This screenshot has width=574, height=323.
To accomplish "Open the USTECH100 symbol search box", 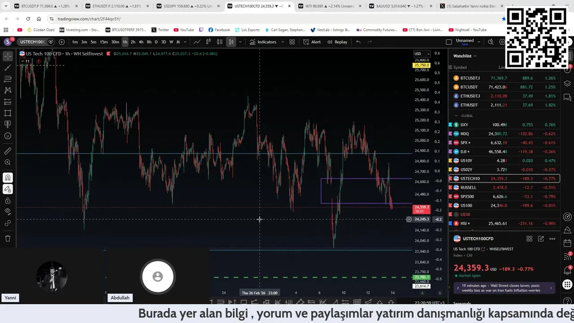I will click(33, 42).
